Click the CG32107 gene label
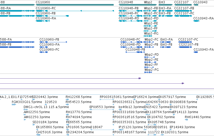This screenshot has width=214, height=136. pos(181,2)
